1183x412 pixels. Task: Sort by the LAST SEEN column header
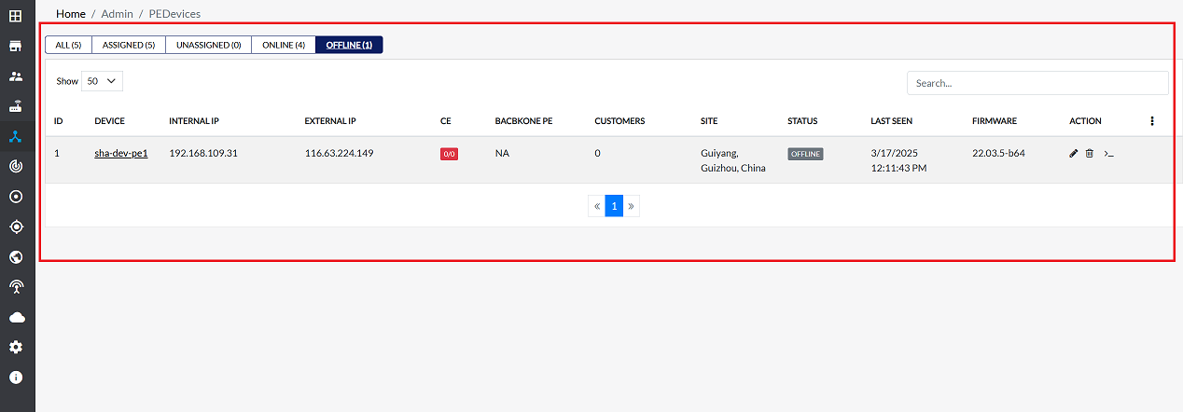pyautogui.click(x=891, y=121)
